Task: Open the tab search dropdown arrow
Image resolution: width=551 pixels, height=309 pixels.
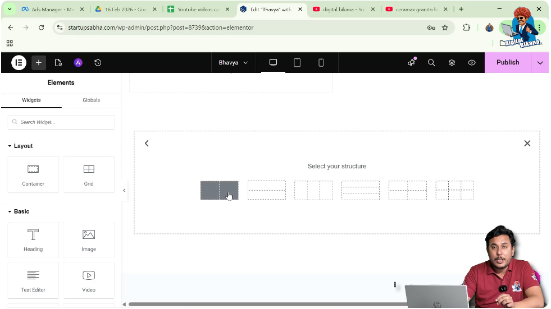Action: click(x=10, y=10)
